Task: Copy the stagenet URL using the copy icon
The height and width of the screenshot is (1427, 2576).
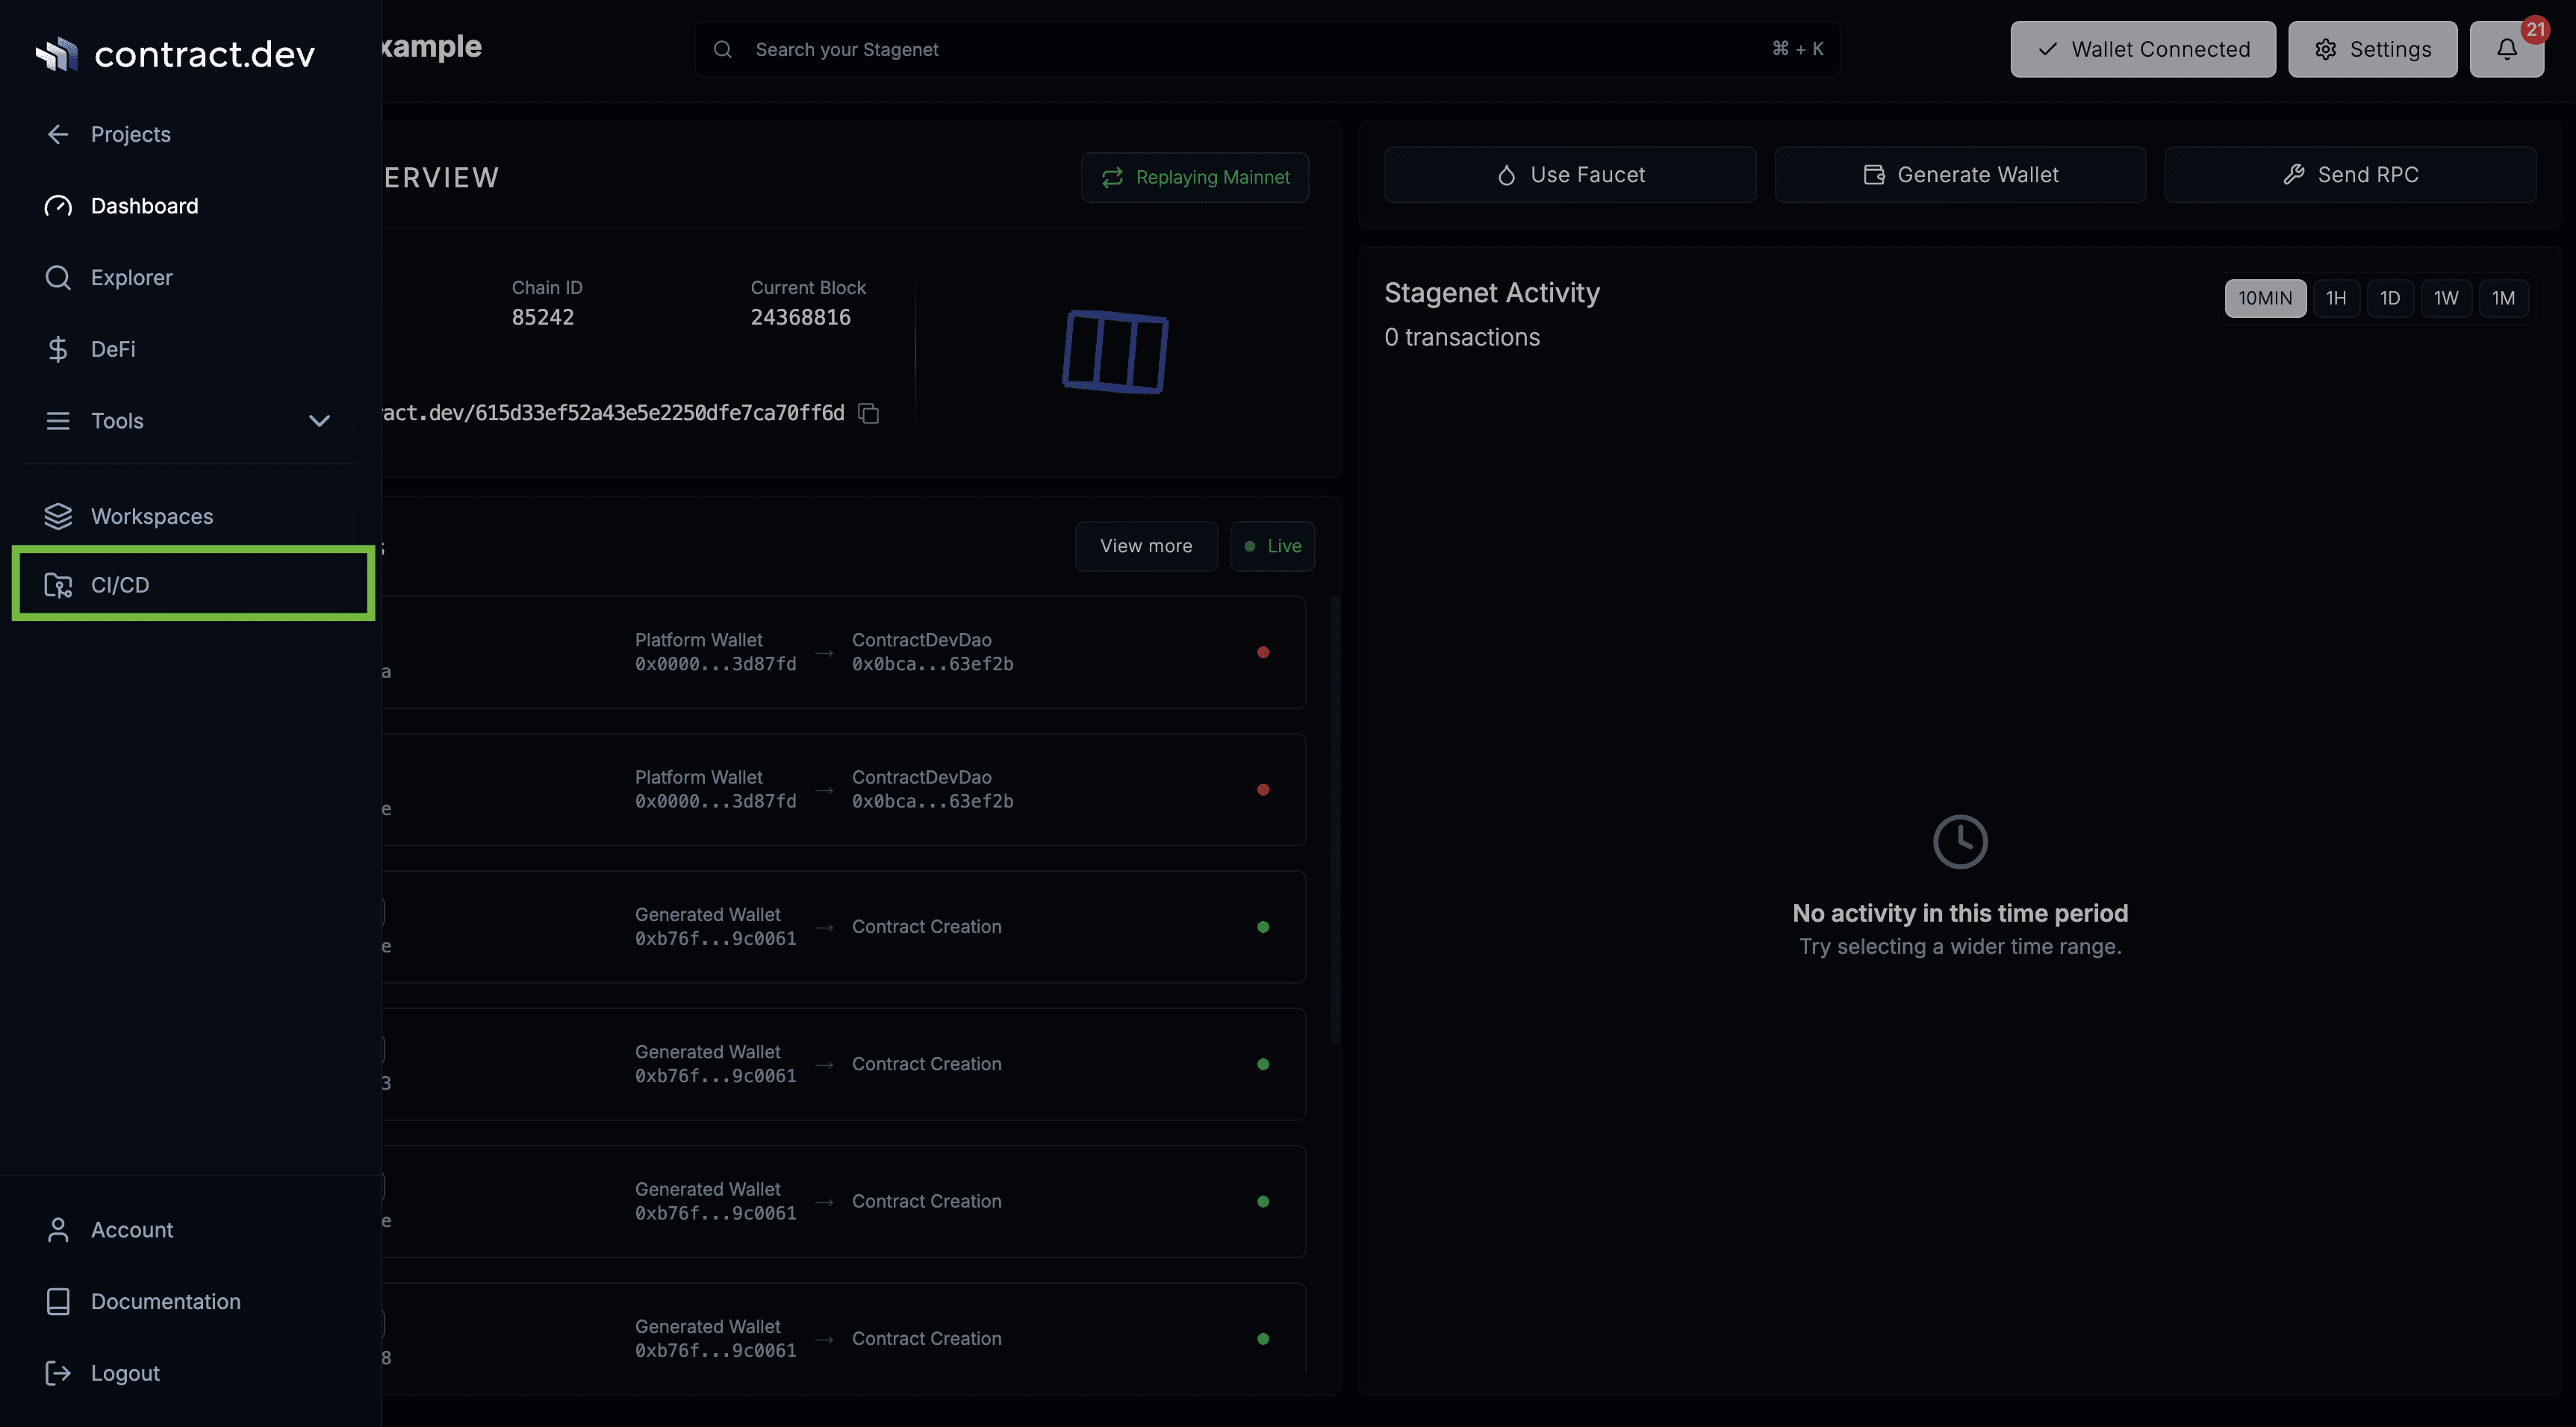Action: click(x=867, y=413)
